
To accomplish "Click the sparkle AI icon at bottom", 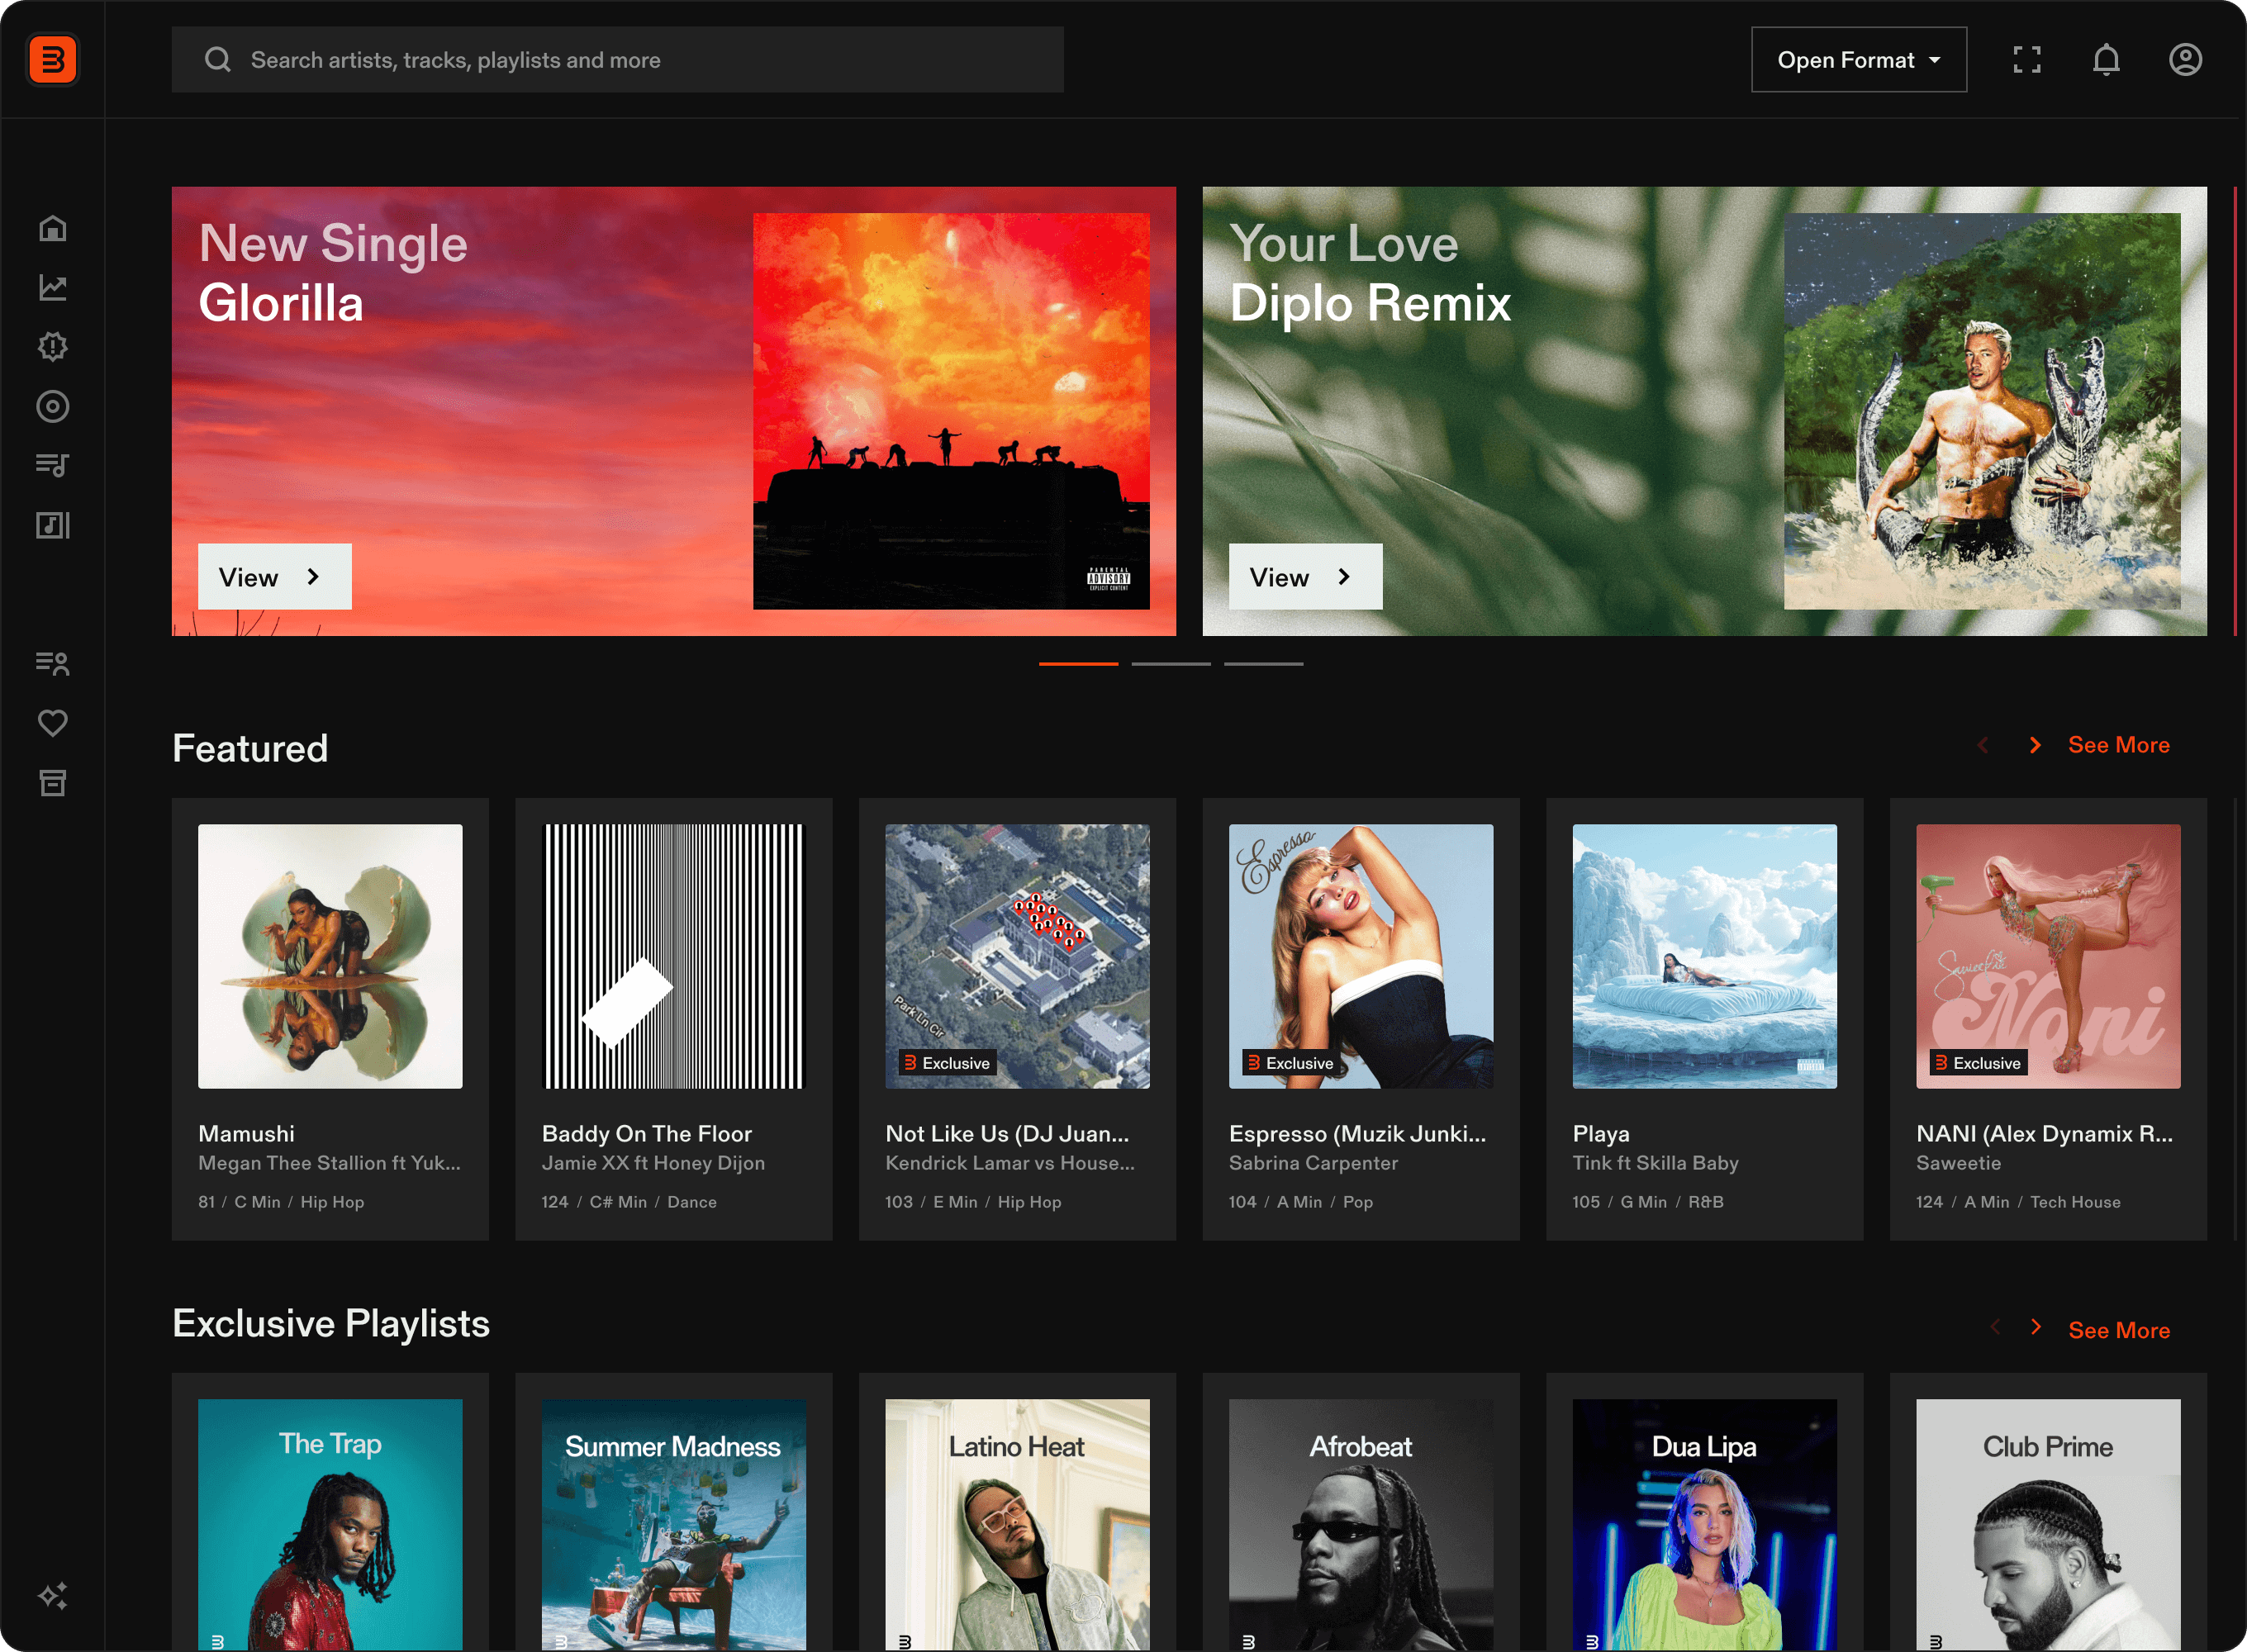I will pyautogui.click(x=53, y=1595).
